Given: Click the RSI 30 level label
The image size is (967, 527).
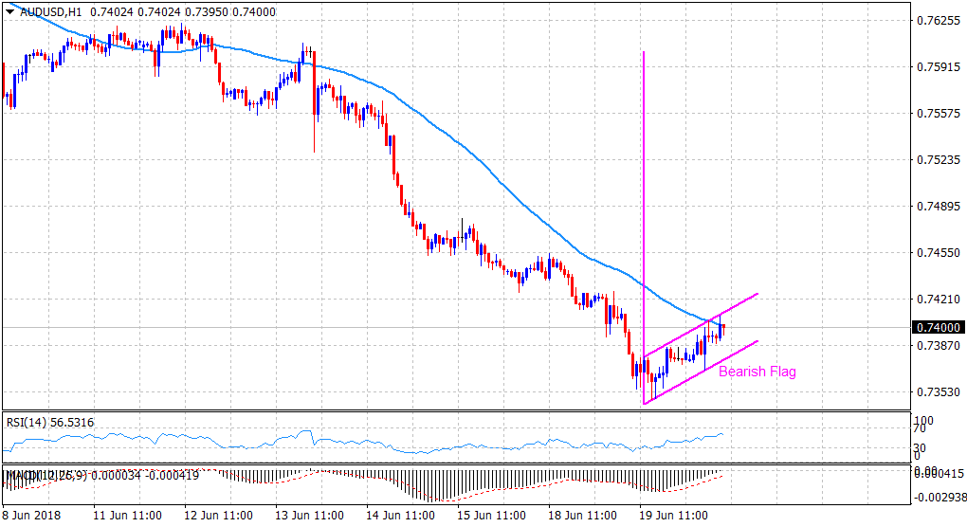Looking at the screenshot, I should [x=919, y=448].
